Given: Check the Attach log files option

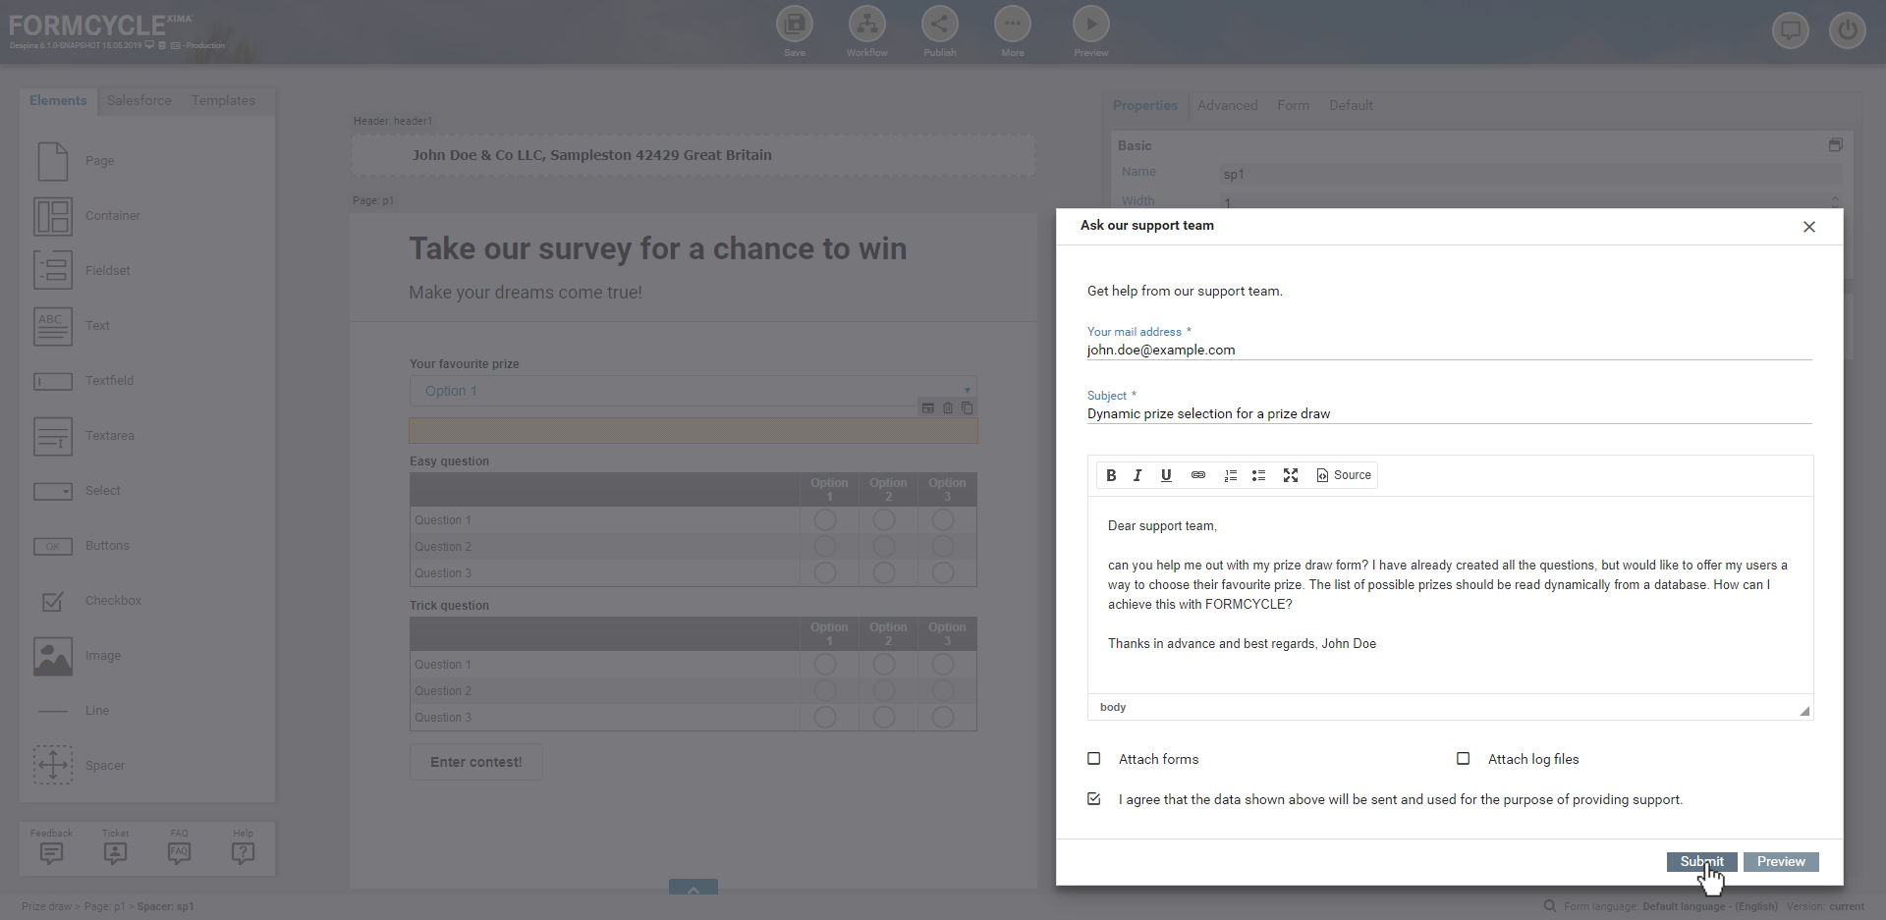Looking at the screenshot, I should (x=1464, y=759).
